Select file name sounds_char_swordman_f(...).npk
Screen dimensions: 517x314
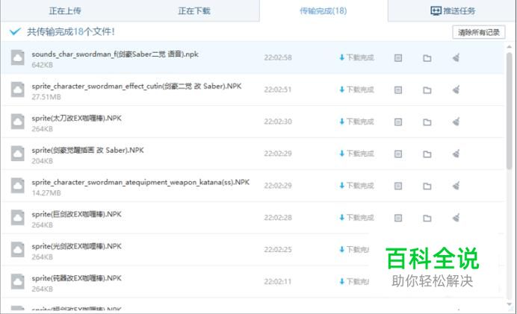pos(115,54)
